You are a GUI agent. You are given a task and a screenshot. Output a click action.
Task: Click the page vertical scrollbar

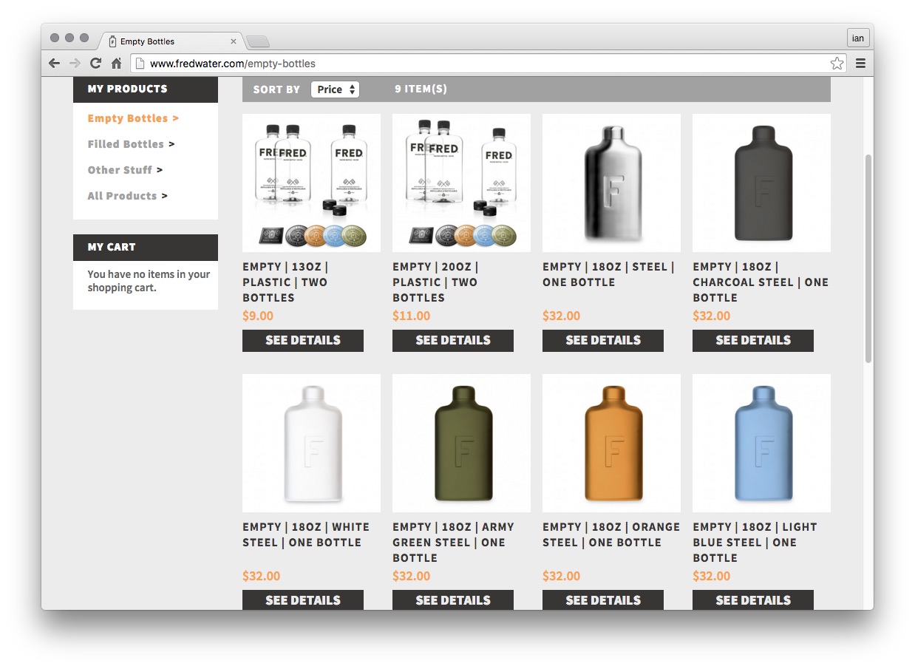click(868, 259)
